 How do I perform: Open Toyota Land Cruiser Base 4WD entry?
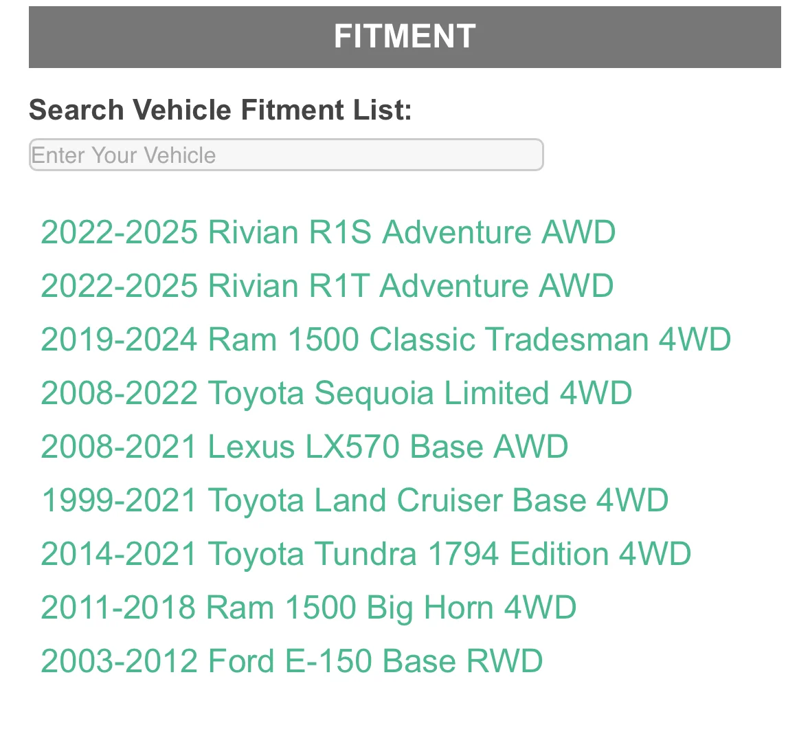click(x=355, y=500)
